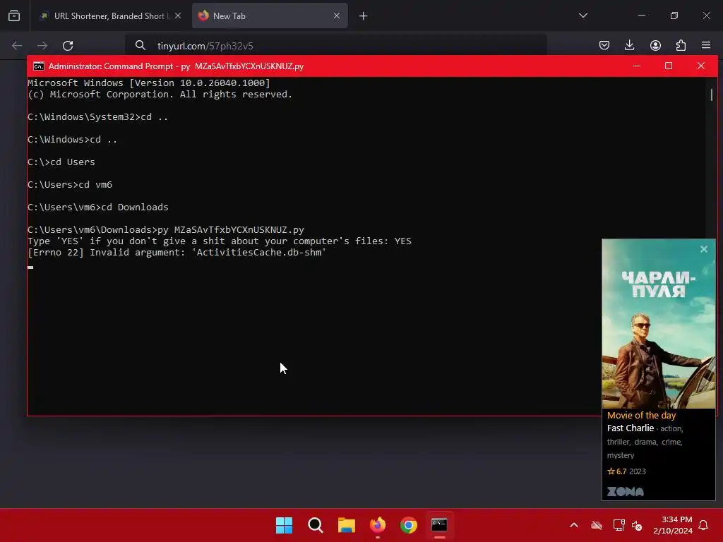The image size is (723, 542).
Task: Open the muted volume tray icon
Action: [637, 525]
